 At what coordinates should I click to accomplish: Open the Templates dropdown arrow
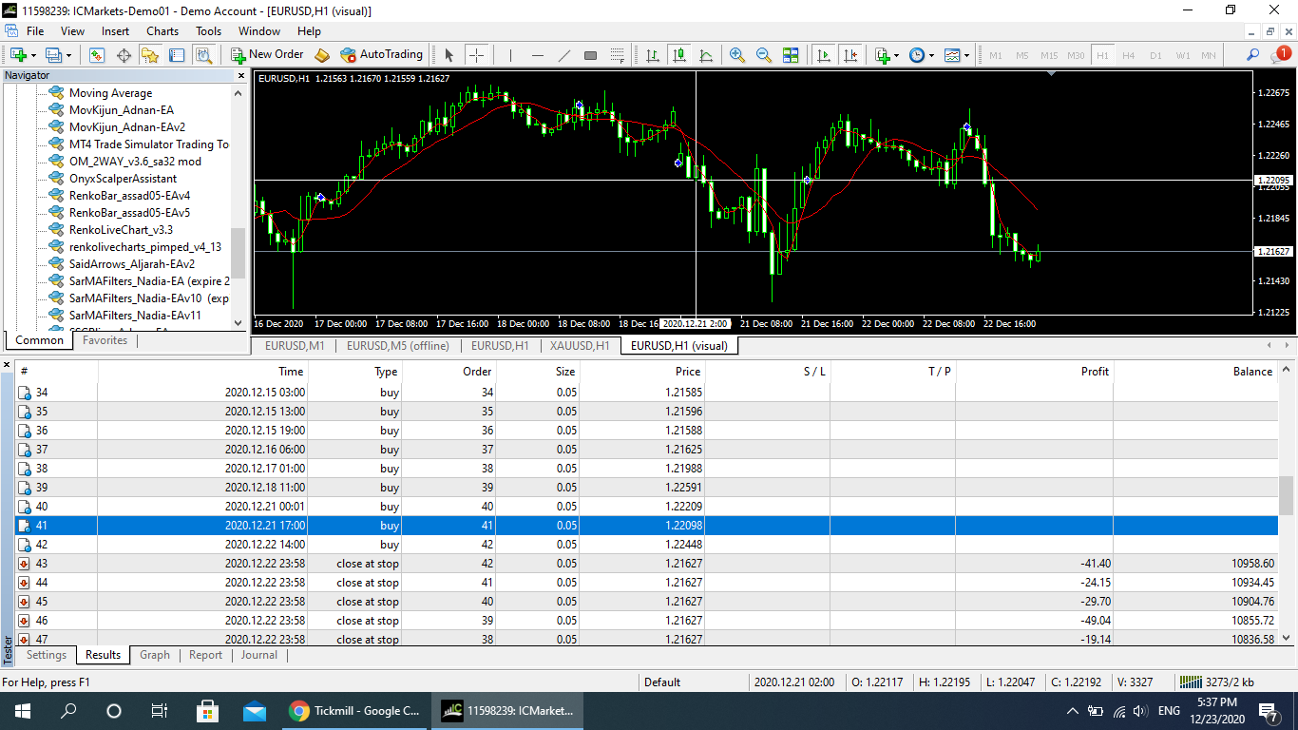[966, 55]
